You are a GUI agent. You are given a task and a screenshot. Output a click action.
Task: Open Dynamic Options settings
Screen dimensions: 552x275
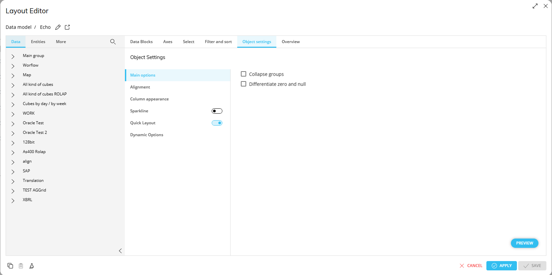(x=178, y=135)
